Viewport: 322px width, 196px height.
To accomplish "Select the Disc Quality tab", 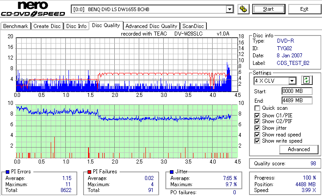I will [106, 25].
